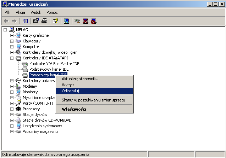226x158 pixels.
Task: Click the Woluminy magazynu icon
Action: click(18, 131)
